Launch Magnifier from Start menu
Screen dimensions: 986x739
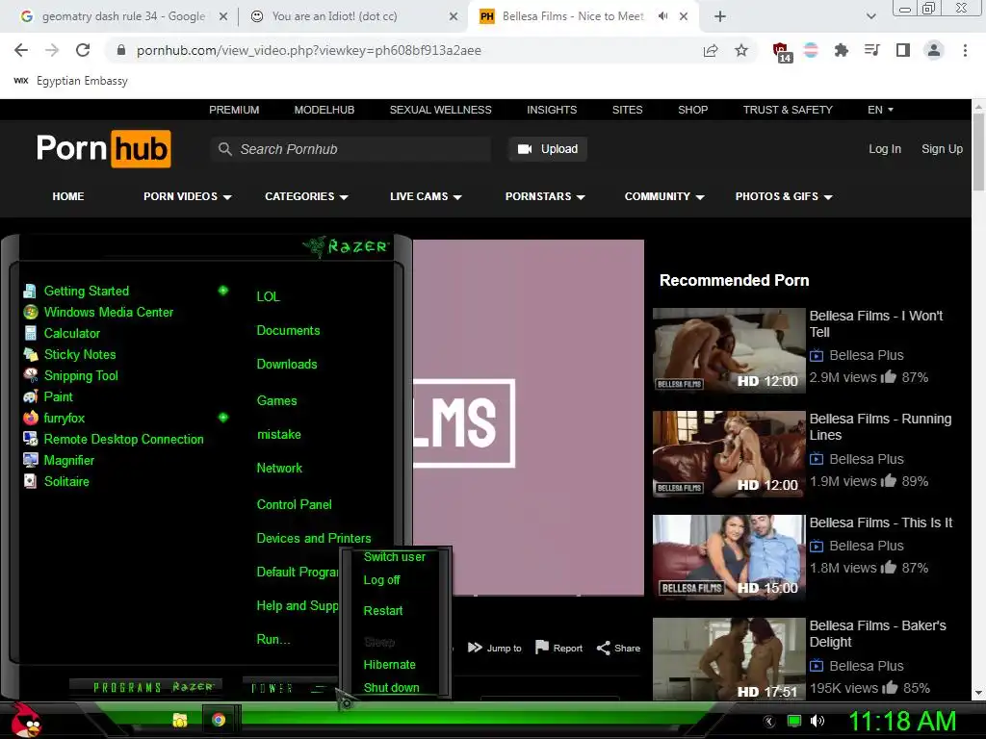tap(59, 461)
